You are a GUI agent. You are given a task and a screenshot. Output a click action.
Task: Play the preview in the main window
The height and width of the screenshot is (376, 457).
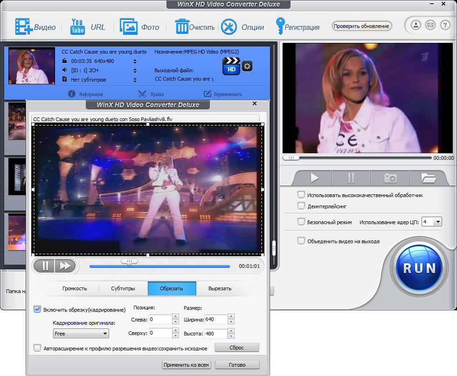314,178
